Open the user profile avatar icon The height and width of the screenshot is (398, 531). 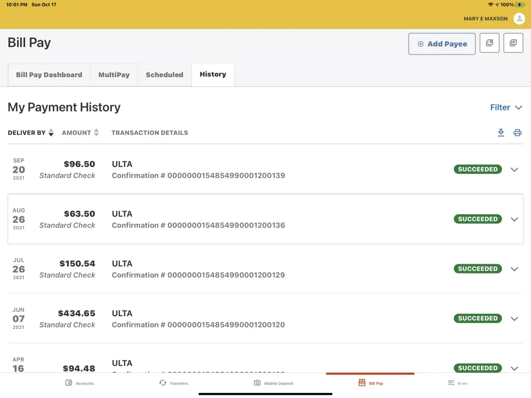click(x=519, y=18)
